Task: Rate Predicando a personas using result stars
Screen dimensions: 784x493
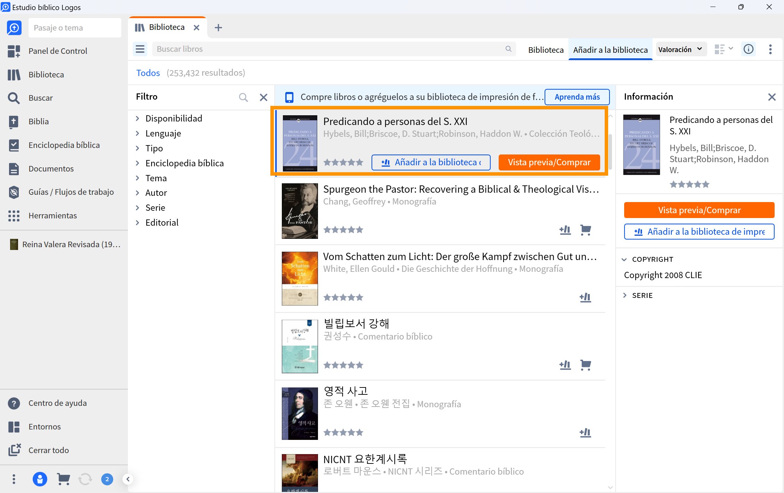Action: (x=343, y=162)
